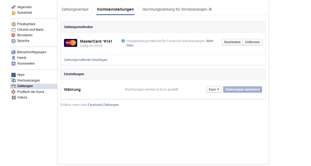Open the Facebook-Zahlungen link
The width and height of the screenshot is (311, 166).
click(x=103, y=105)
